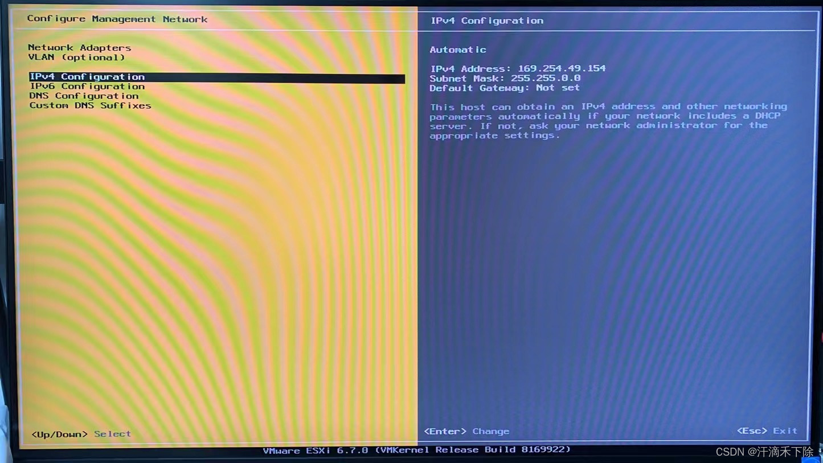Image resolution: width=823 pixels, height=463 pixels.
Task: Click Default Gateway: Not set line
Action: 505,88
